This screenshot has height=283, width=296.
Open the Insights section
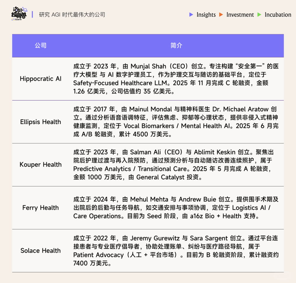(206, 15)
